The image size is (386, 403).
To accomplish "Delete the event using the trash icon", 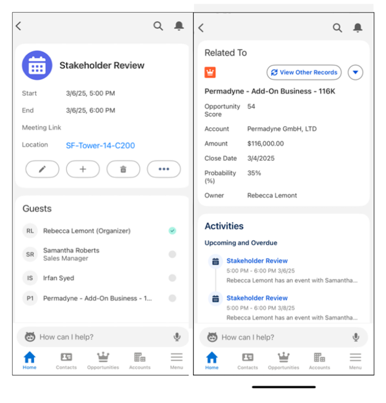I will pos(123,169).
